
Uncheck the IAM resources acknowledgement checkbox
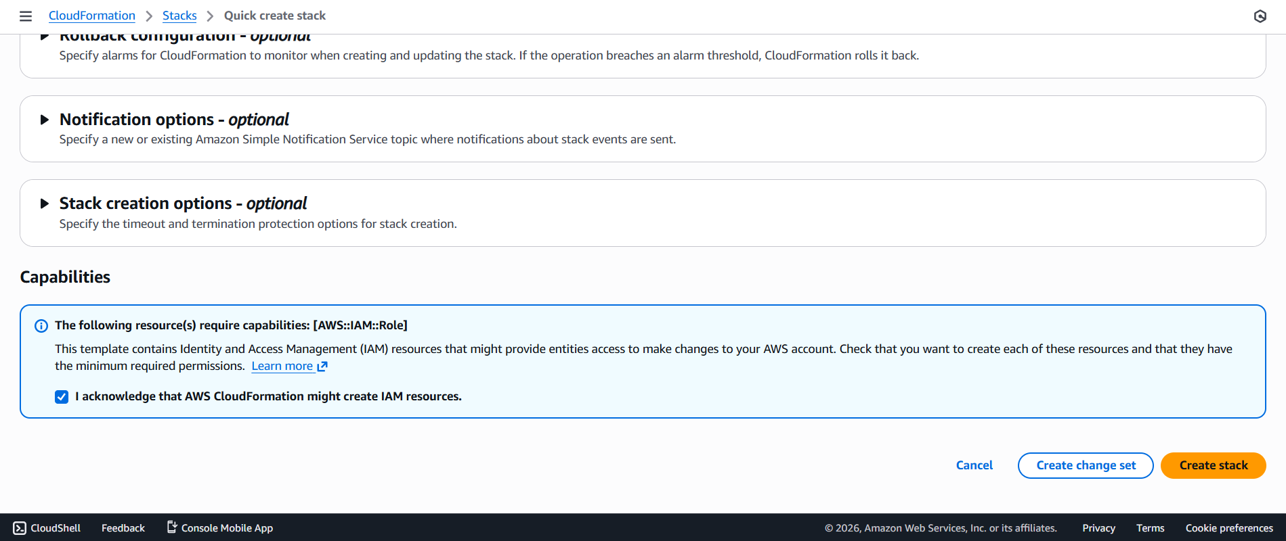[62, 397]
